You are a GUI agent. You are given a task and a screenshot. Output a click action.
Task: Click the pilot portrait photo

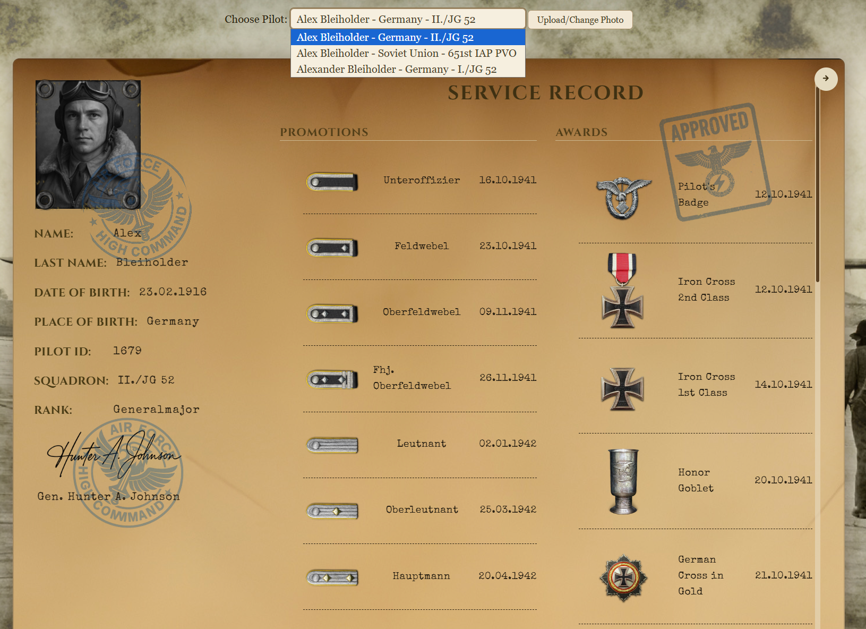tap(88, 144)
